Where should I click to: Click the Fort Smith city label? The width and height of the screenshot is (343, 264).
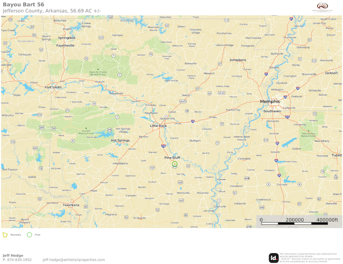pyautogui.click(x=53, y=87)
